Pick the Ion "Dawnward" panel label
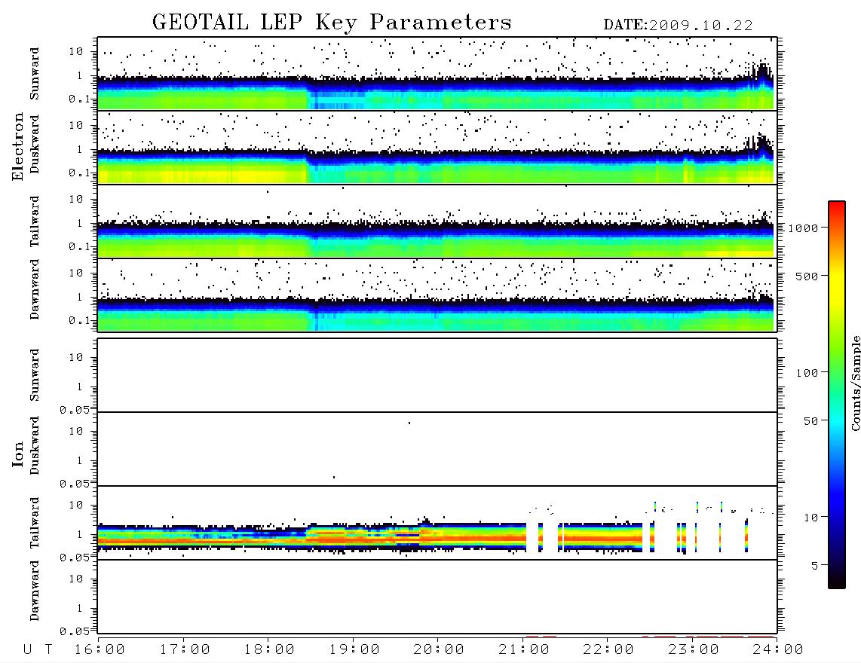Image resolution: width=861 pixels, height=663 pixels. [x=35, y=591]
